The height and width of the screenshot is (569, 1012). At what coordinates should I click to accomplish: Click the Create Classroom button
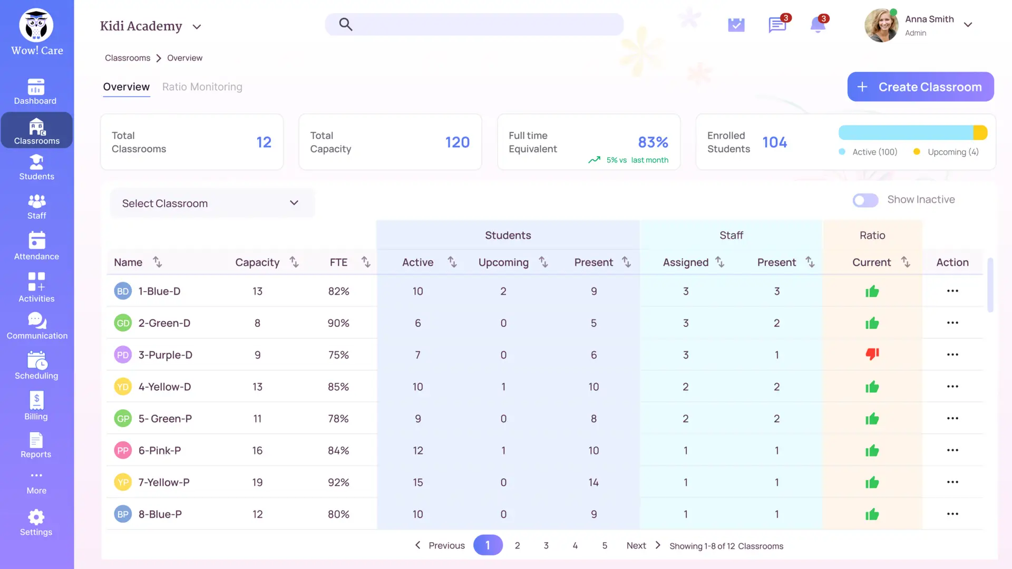coord(920,87)
